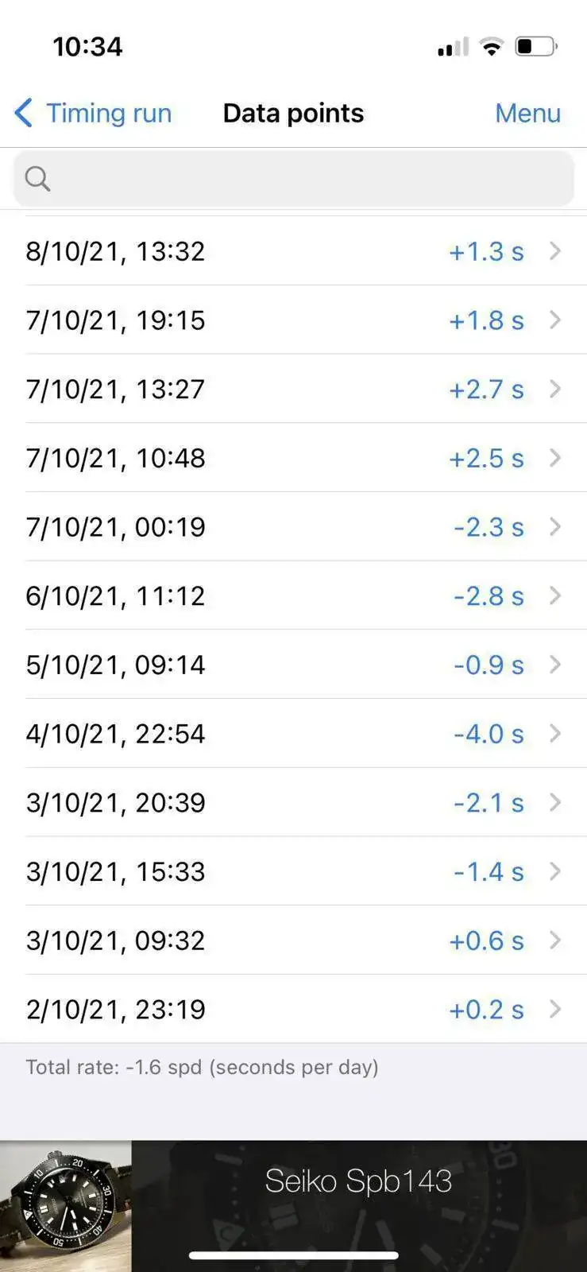Focus the search input field
The height and width of the screenshot is (1272, 587).
click(293, 178)
